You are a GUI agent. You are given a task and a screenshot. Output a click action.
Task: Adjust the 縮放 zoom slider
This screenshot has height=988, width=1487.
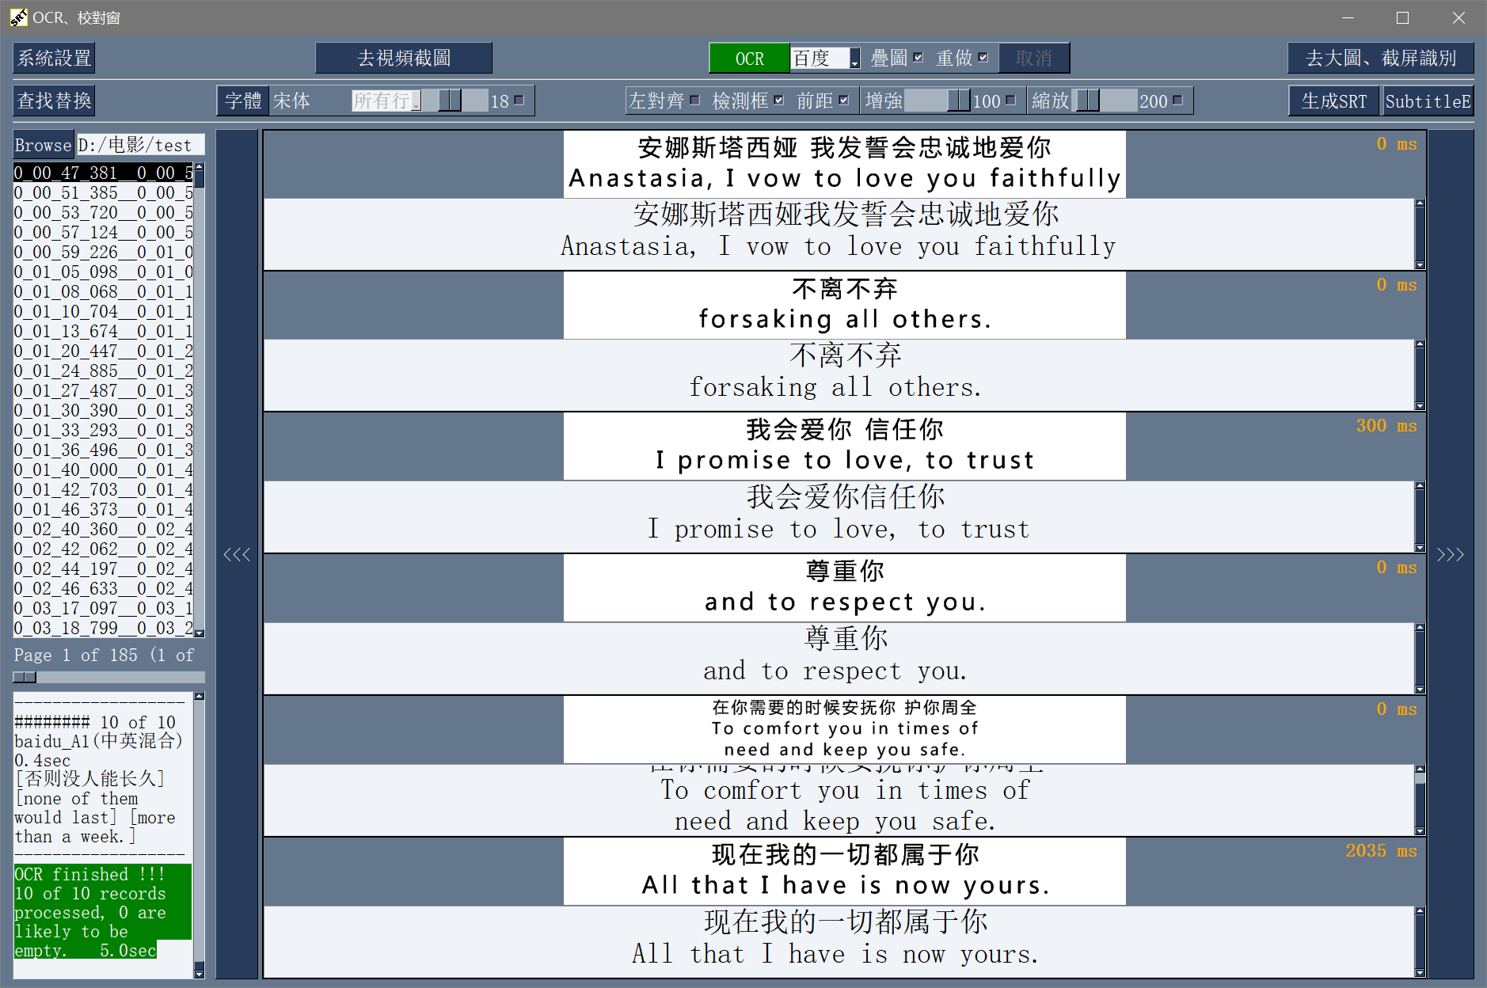coord(1105,101)
